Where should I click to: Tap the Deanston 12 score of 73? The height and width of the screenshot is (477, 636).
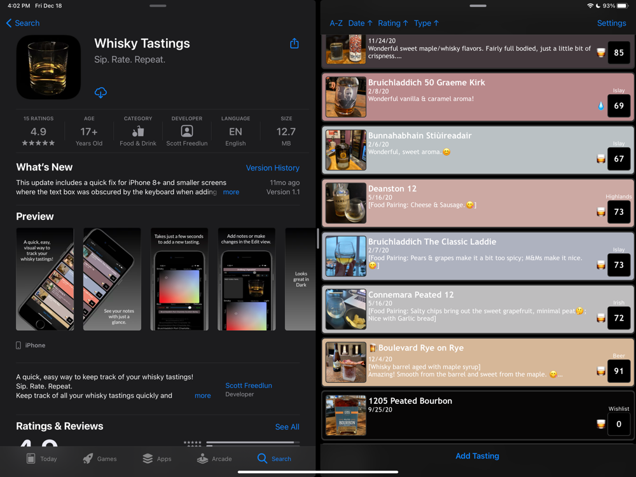pos(619,212)
